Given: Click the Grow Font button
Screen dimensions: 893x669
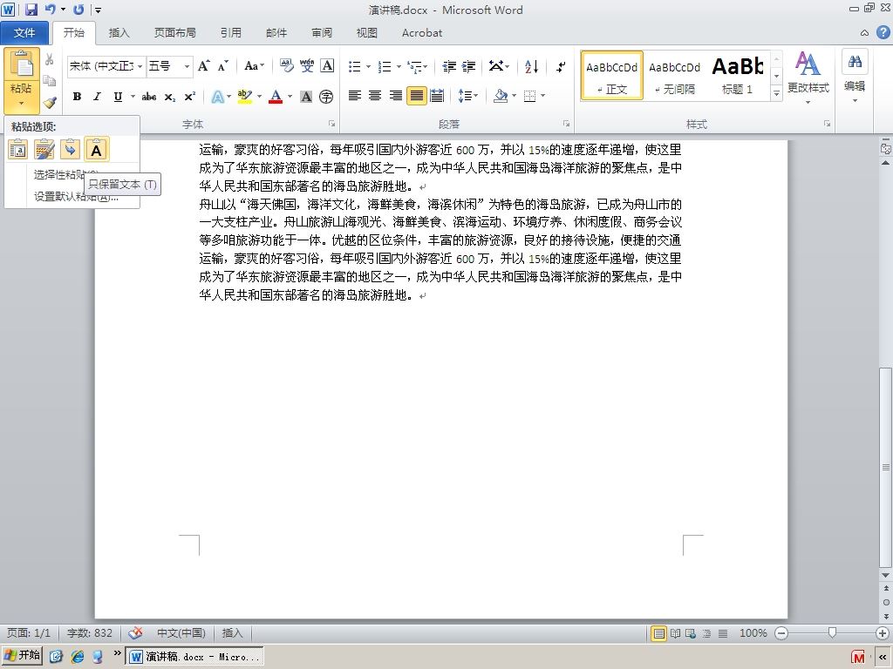Looking at the screenshot, I should [x=203, y=66].
